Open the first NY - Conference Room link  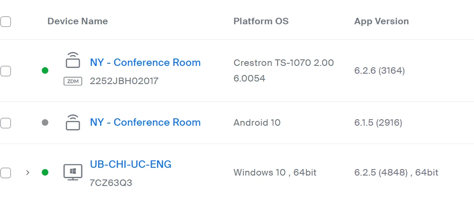click(x=145, y=62)
